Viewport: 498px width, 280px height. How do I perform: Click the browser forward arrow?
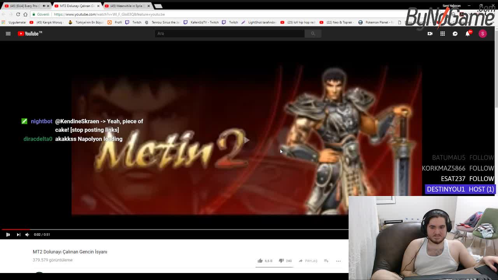pyautogui.click(x=11, y=14)
